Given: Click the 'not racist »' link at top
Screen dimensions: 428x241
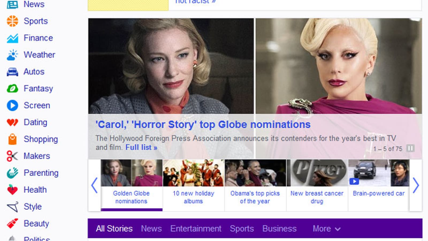Looking at the screenshot, I should pyautogui.click(x=195, y=2).
